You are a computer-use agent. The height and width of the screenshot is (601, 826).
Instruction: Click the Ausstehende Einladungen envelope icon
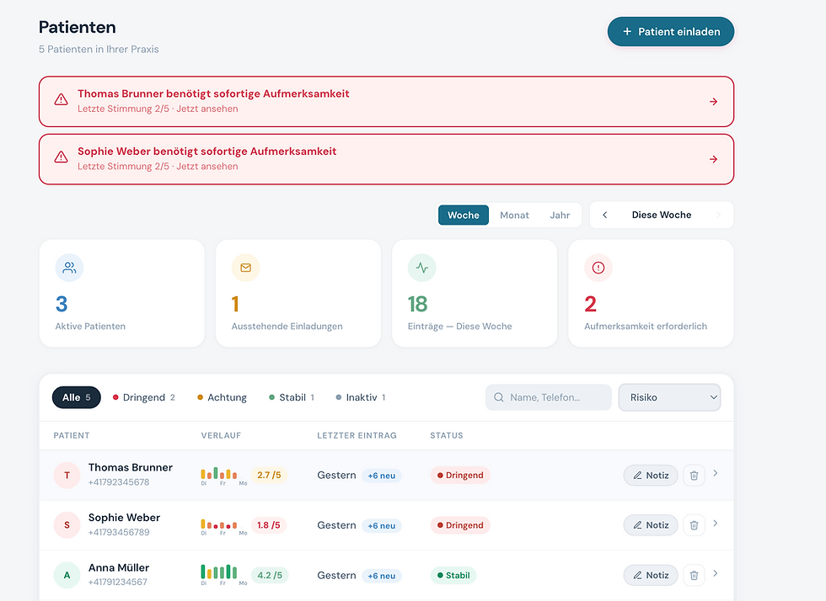point(245,268)
